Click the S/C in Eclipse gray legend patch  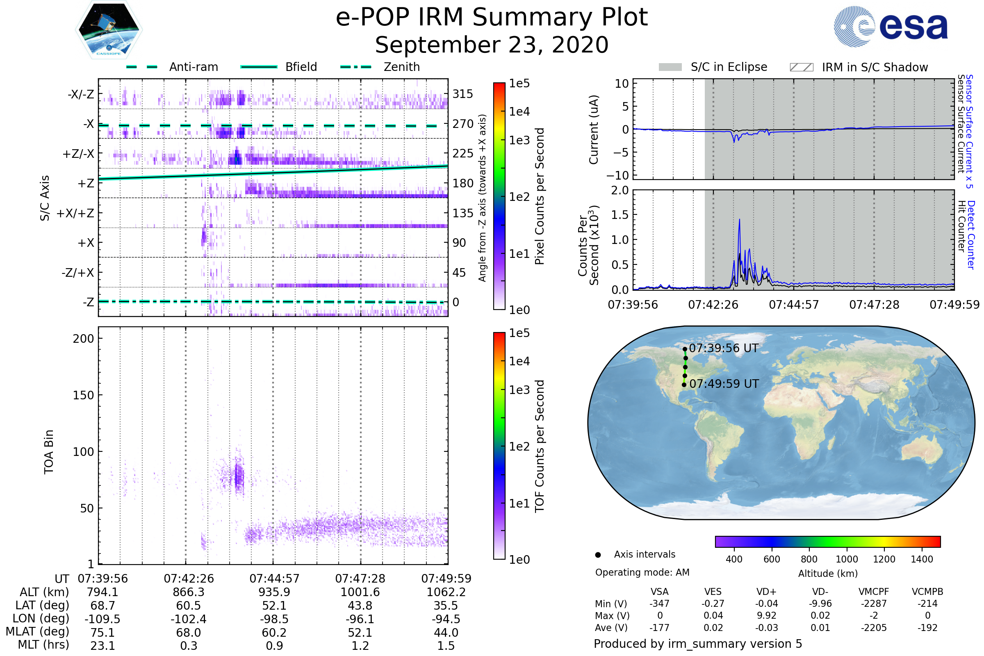pos(670,67)
